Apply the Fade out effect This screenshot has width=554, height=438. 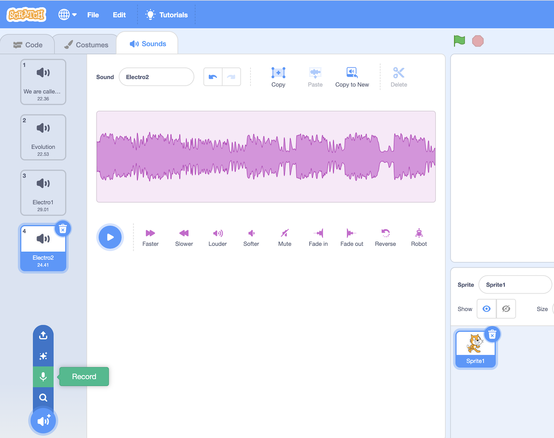352,237
